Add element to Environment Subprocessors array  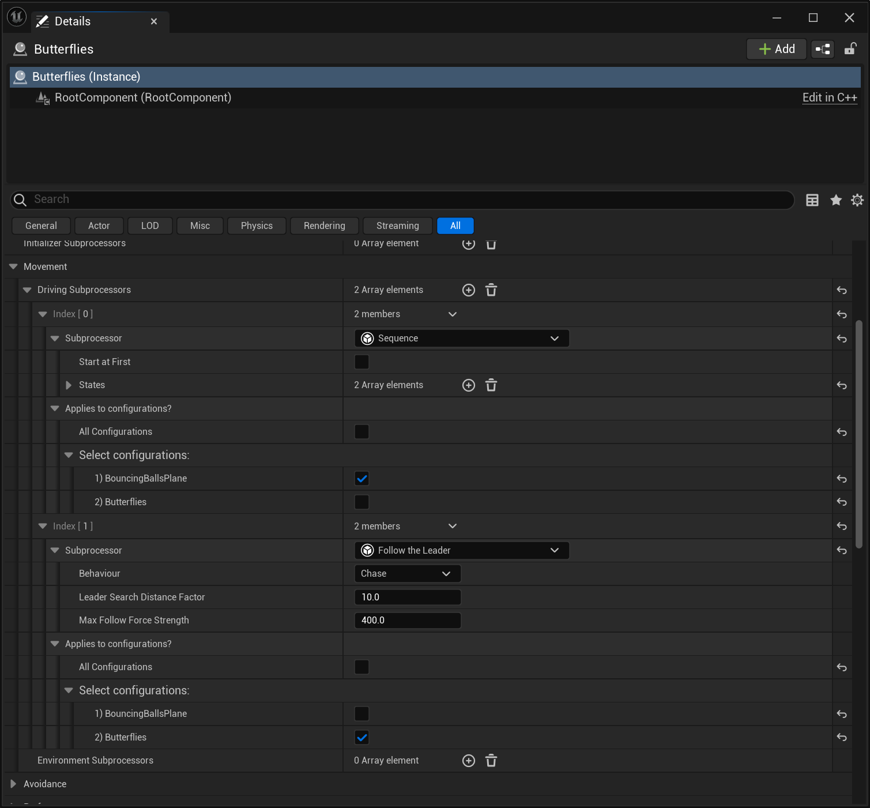tap(469, 761)
